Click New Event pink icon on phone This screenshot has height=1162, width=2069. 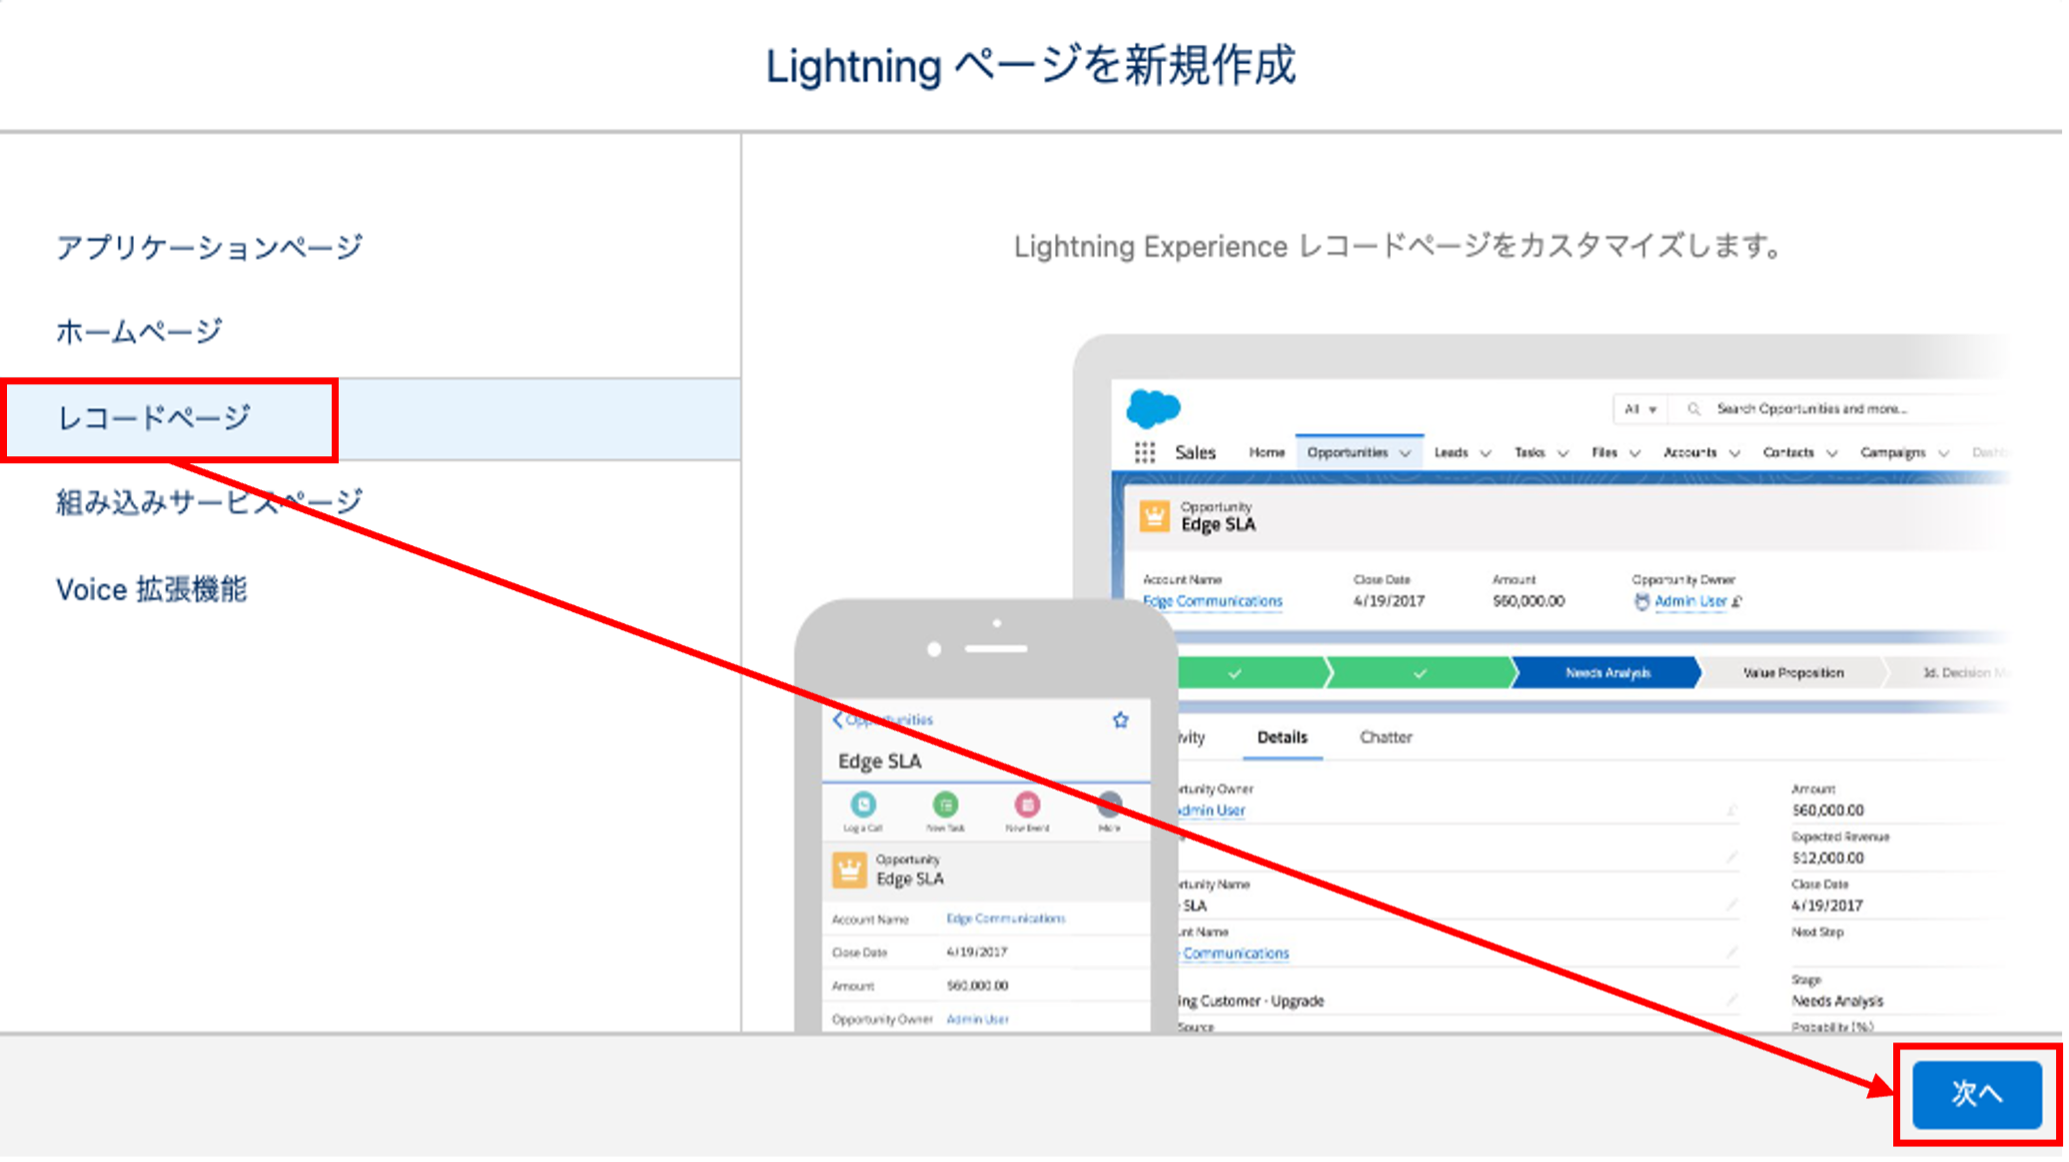[x=1027, y=805]
